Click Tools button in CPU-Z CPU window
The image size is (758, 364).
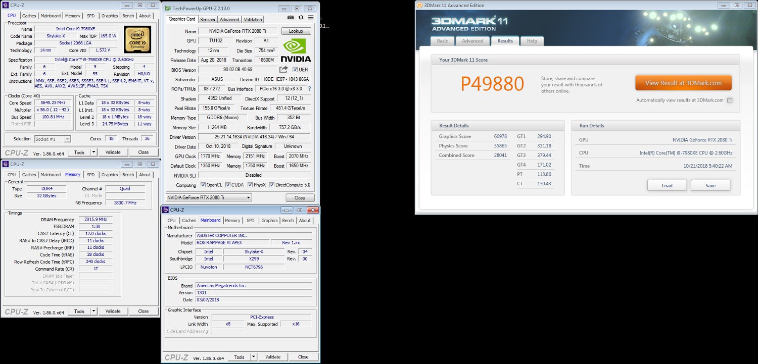coord(79,152)
